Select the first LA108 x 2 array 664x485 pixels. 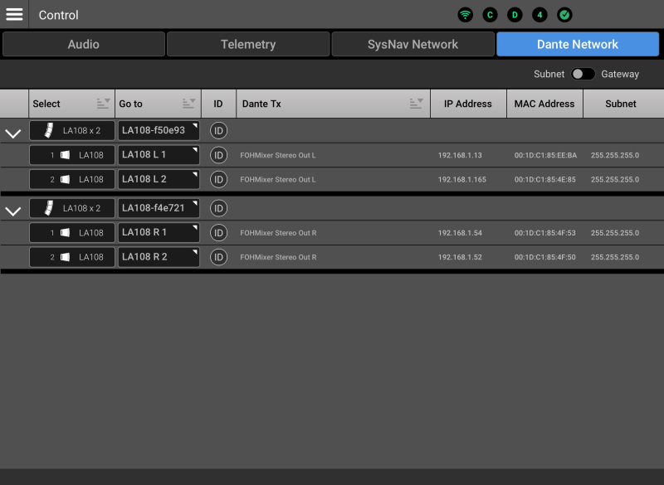coord(72,130)
